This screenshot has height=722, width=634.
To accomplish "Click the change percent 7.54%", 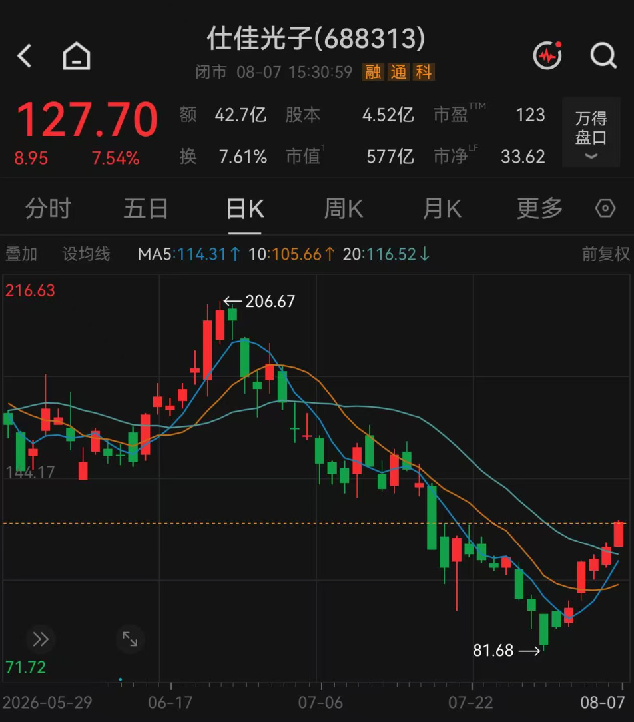I will pyautogui.click(x=116, y=158).
